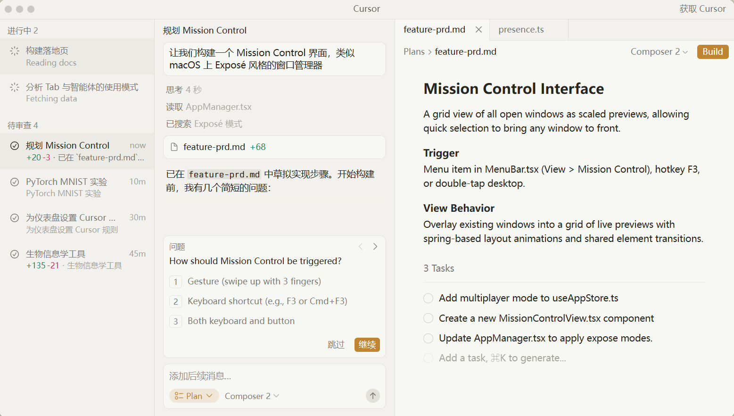Open the 生物信息学工具 review item
Image resolution: width=734 pixels, height=416 pixels.
[x=77, y=259]
